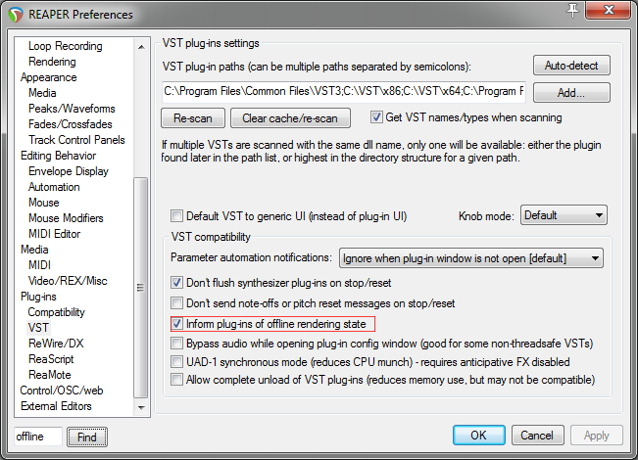Select Envelope Display in the tree
638x460 pixels.
point(69,171)
